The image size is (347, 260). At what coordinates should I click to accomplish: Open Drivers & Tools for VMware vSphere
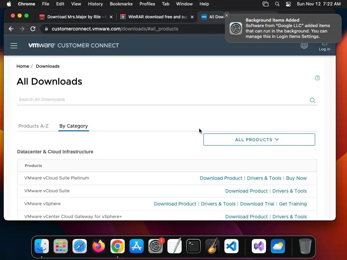(218, 204)
